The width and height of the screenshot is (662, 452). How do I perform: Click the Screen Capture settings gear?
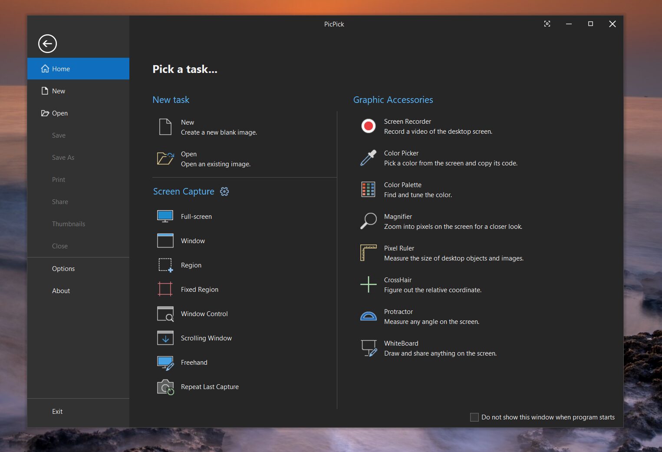pyautogui.click(x=224, y=191)
